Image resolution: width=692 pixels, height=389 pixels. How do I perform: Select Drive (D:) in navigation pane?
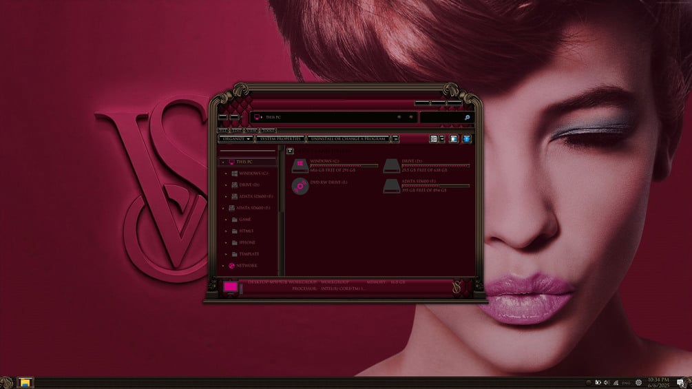(x=249, y=185)
